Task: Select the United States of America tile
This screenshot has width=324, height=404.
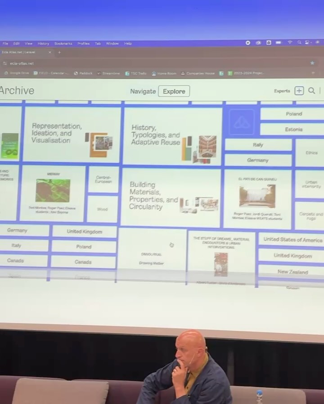Action: pos(292,240)
